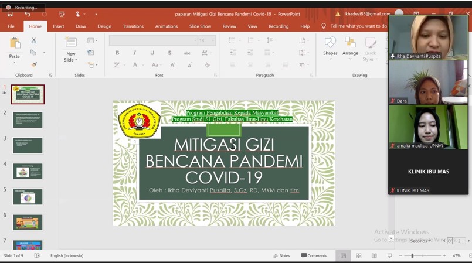Open the Shapes gallery
This screenshot has height=263, width=472.
(330, 46)
